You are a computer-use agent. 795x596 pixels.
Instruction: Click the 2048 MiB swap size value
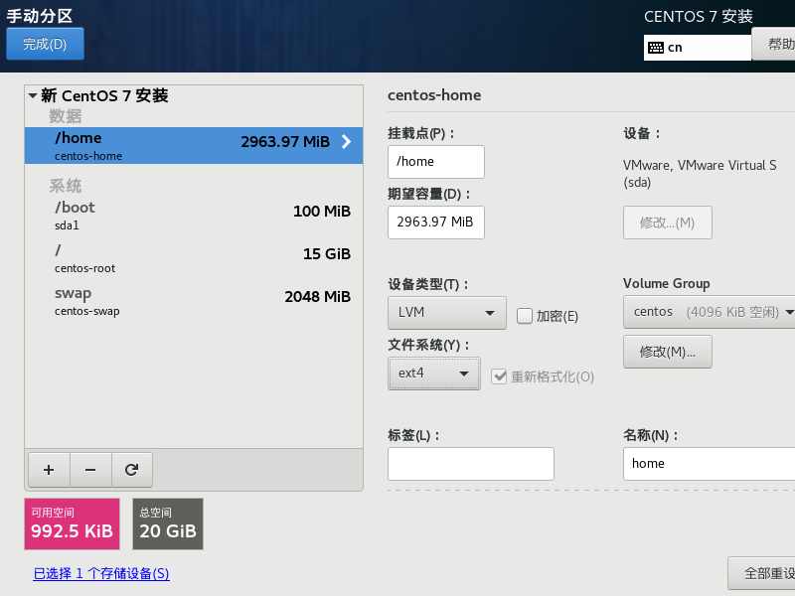point(317,296)
